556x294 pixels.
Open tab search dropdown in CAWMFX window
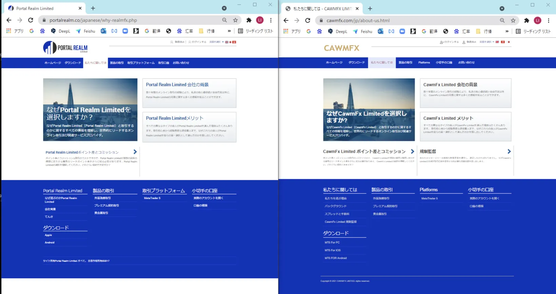[x=502, y=8]
